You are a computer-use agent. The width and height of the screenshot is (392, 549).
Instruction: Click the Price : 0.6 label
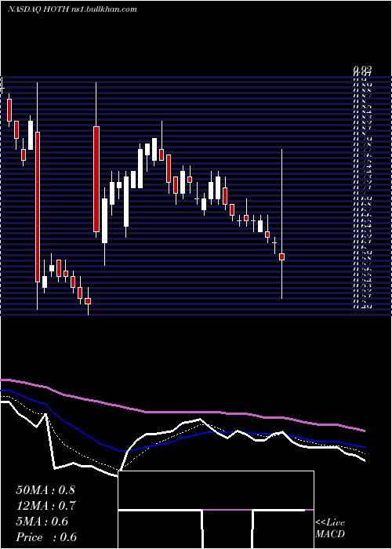point(46,537)
